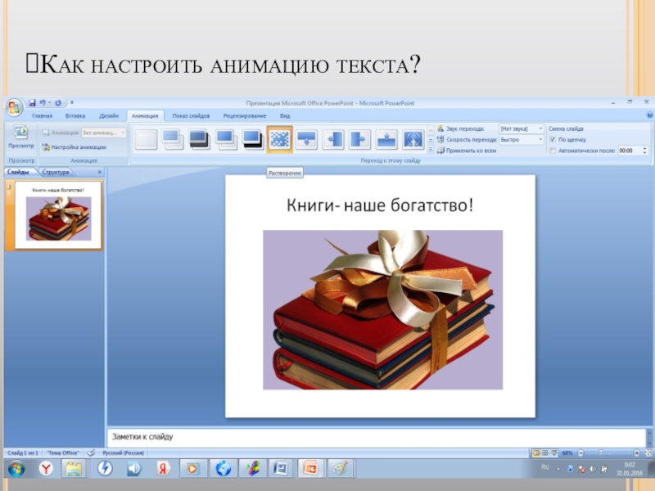
Task: Open Yandex browser from taskbar
Action: tap(46, 469)
